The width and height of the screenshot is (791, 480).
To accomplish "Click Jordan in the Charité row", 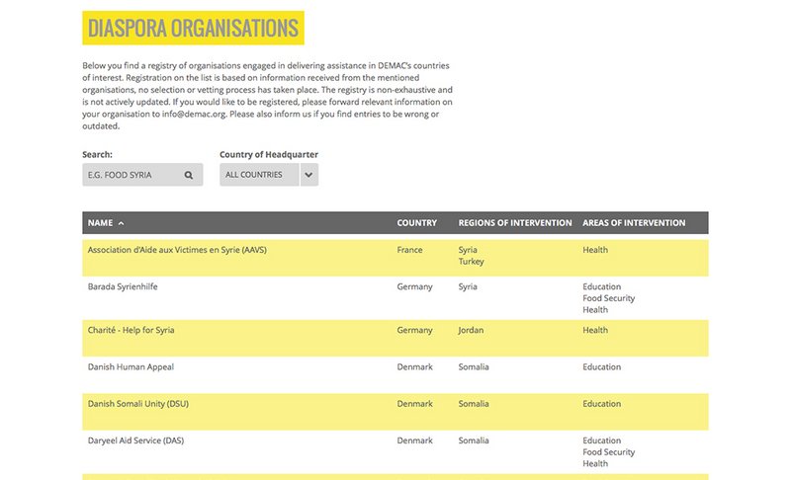I will [x=471, y=330].
